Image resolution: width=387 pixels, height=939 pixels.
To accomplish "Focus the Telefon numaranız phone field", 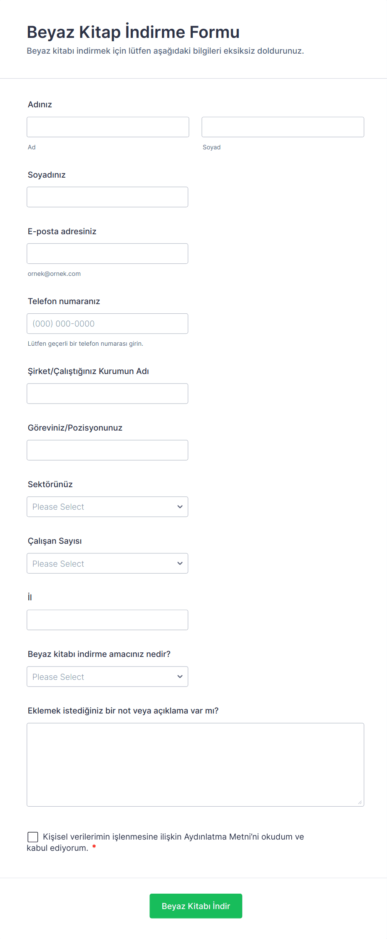I will click(x=107, y=324).
